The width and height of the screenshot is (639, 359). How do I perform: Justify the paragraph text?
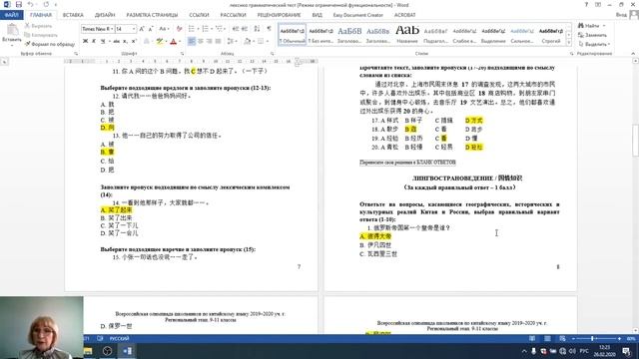(x=218, y=41)
